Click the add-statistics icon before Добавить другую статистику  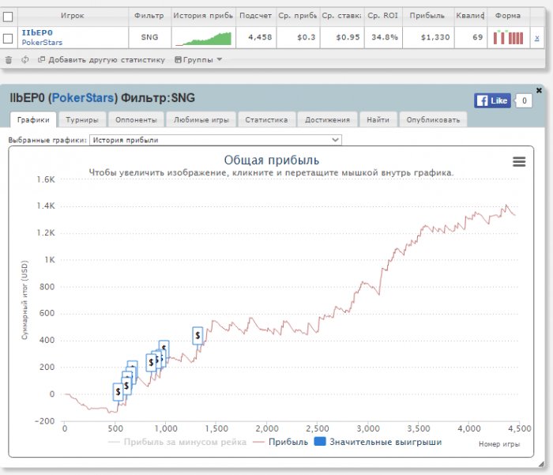41,59
